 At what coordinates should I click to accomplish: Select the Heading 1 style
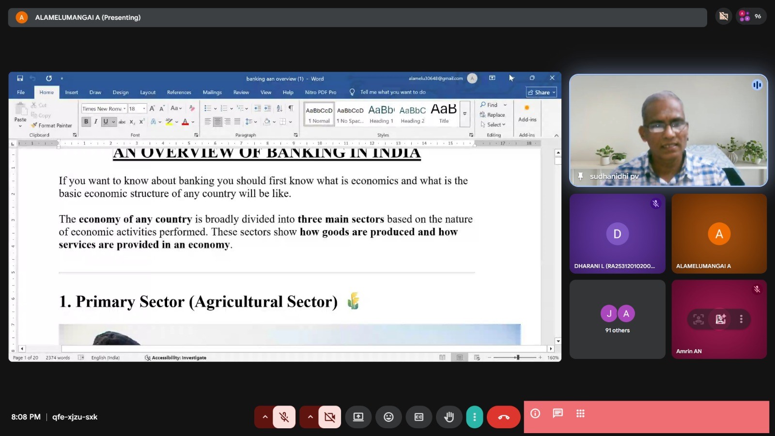[381, 114]
